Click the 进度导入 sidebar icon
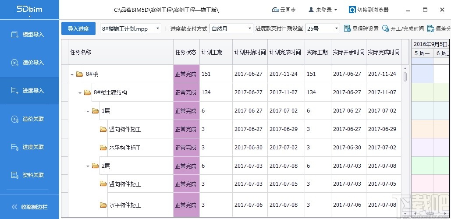This screenshot has width=451, height=219. pos(14,91)
